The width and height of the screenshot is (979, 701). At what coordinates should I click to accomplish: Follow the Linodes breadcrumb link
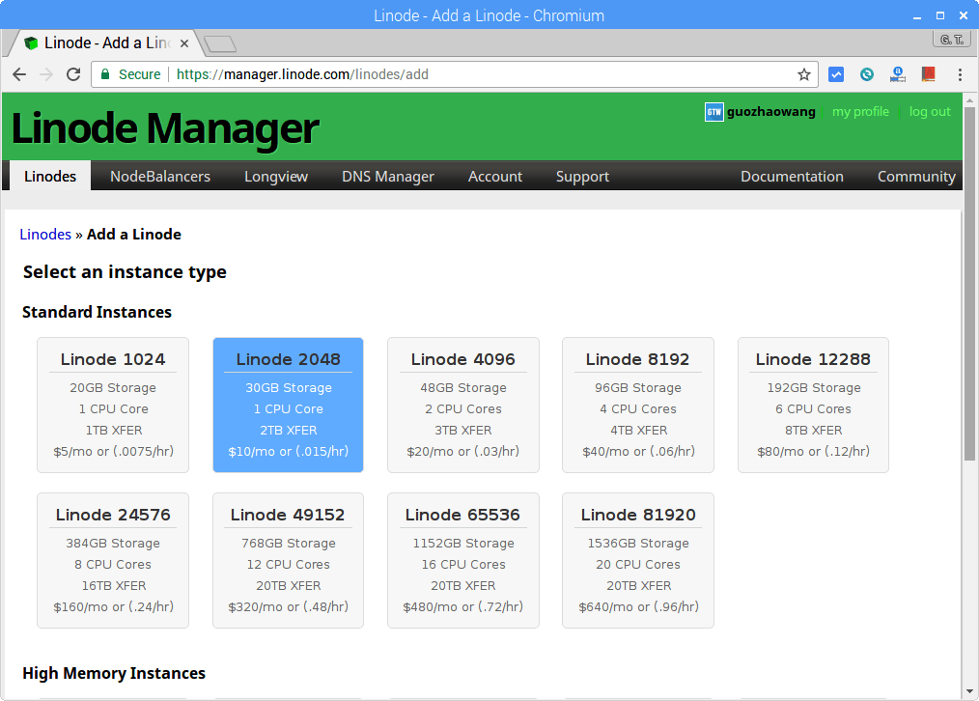click(45, 234)
